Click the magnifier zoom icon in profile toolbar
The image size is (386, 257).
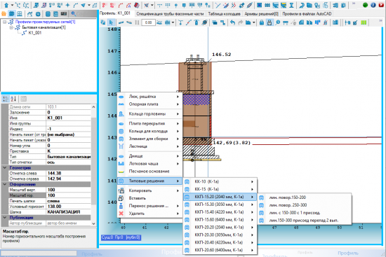pos(278,22)
